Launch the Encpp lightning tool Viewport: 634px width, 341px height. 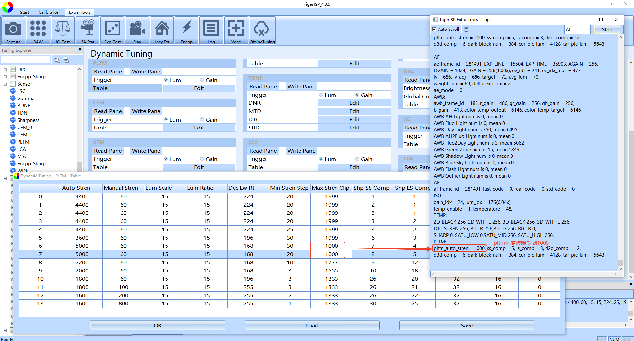click(x=187, y=31)
